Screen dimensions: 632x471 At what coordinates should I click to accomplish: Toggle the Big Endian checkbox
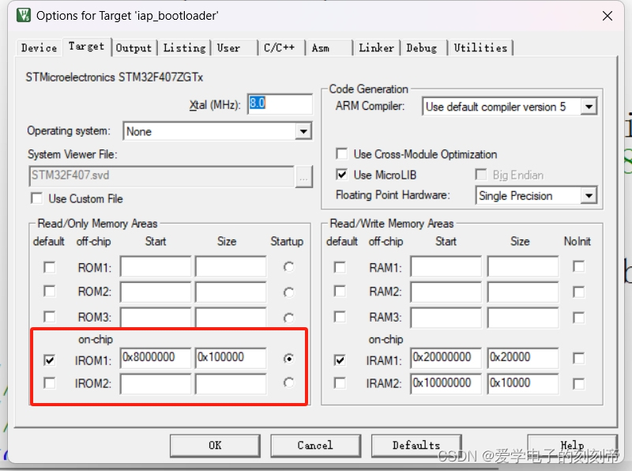click(x=481, y=175)
